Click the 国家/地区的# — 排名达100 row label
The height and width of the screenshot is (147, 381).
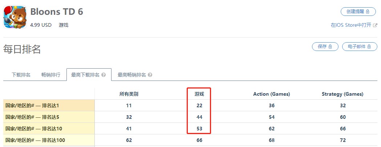[x=35, y=140]
